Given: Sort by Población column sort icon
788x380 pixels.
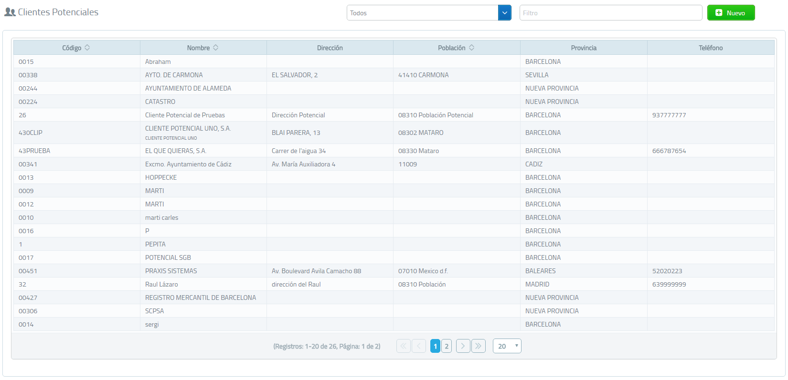Looking at the screenshot, I should pyautogui.click(x=472, y=48).
